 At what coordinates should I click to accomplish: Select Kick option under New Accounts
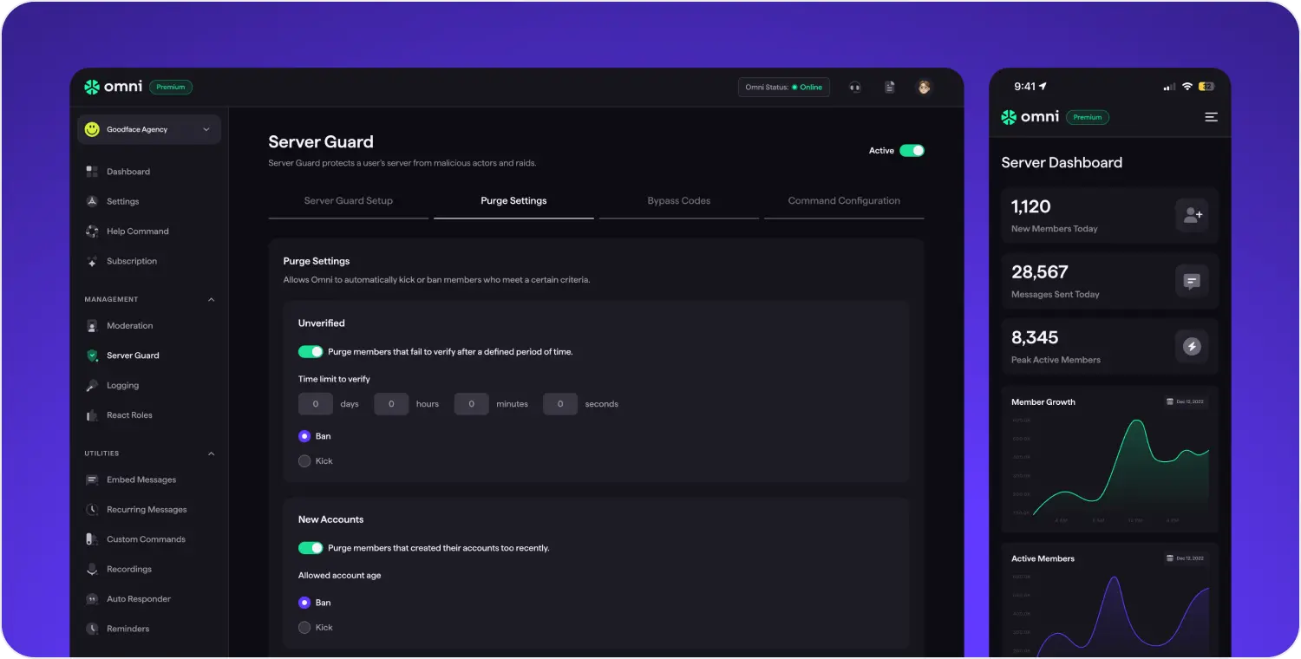point(304,628)
